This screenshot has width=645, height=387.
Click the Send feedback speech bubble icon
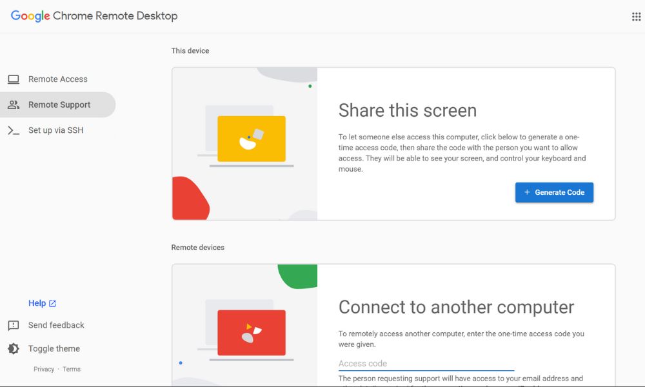14,326
